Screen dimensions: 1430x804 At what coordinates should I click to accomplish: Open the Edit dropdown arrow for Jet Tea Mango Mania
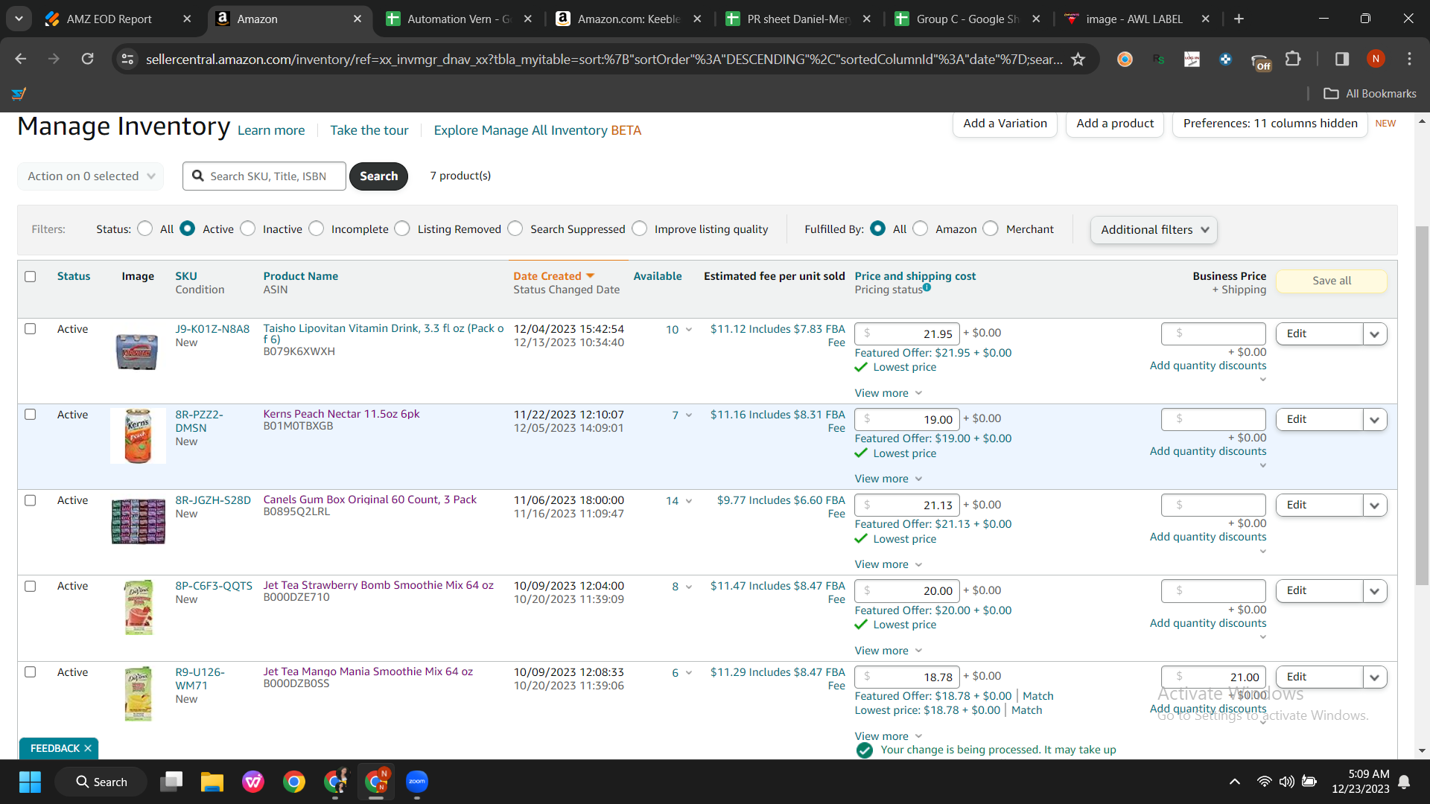click(1375, 677)
